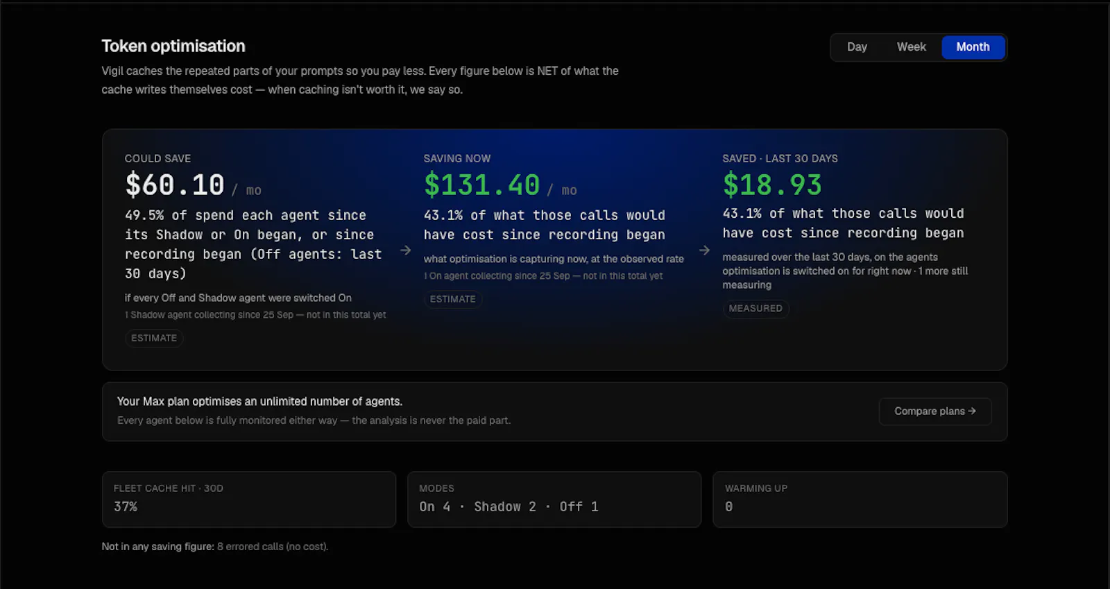Screen dimensions: 1110x589
Task: Click the SAVING NOW label
Action: coord(457,159)
